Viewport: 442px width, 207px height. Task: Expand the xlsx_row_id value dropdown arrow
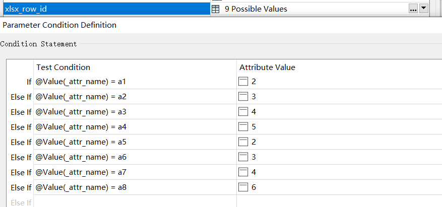point(424,9)
